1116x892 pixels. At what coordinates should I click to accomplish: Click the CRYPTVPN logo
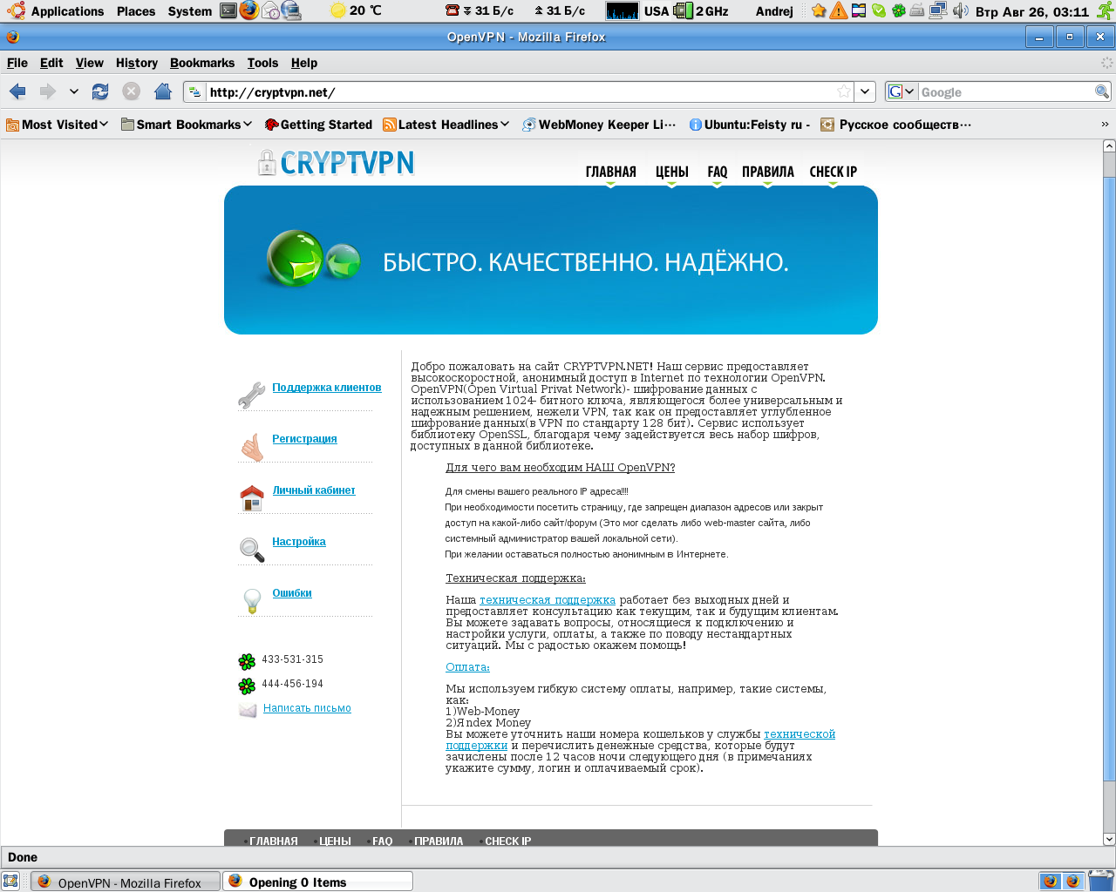336,163
